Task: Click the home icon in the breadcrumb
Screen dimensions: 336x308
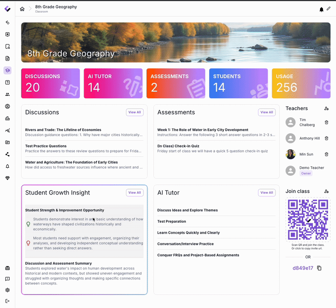Action: tap(22, 9)
